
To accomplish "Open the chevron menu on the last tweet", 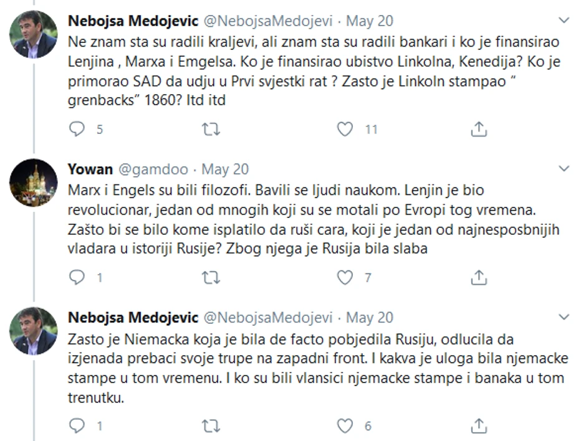I will pyautogui.click(x=564, y=317).
